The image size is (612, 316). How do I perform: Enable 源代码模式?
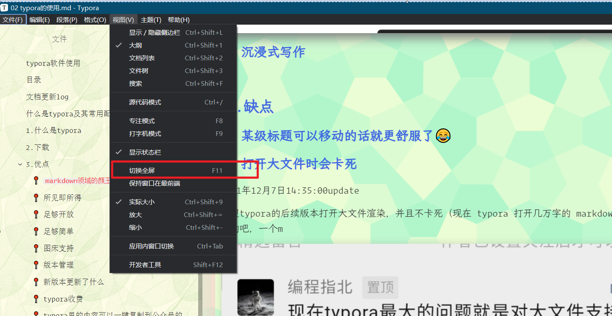tap(173, 102)
